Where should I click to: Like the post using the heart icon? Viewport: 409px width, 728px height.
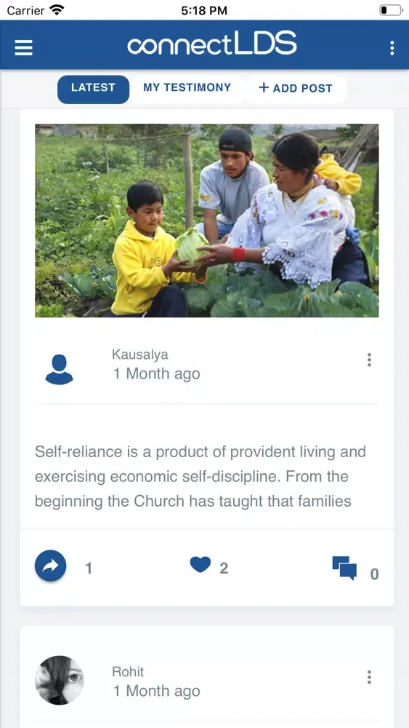[x=200, y=565]
